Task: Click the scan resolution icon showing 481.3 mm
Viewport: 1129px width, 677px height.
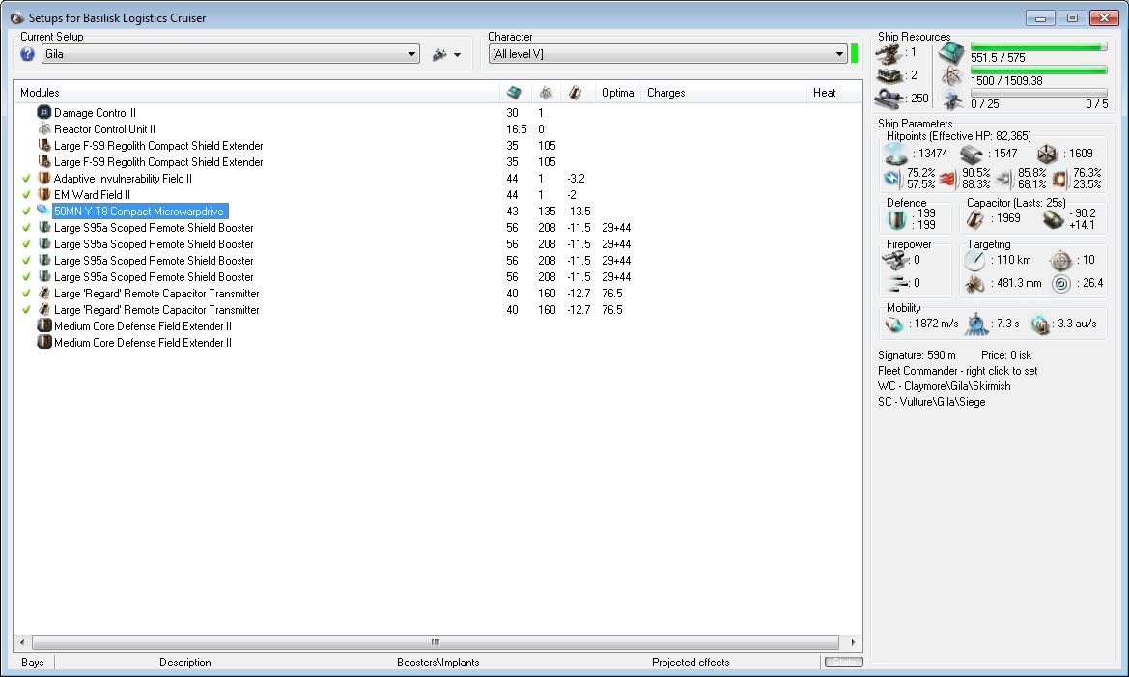Action: pos(974,284)
